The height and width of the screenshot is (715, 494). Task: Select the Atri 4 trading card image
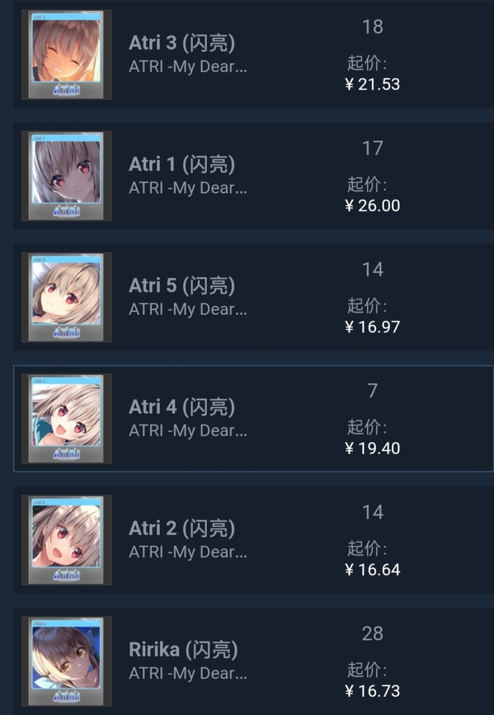66,418
